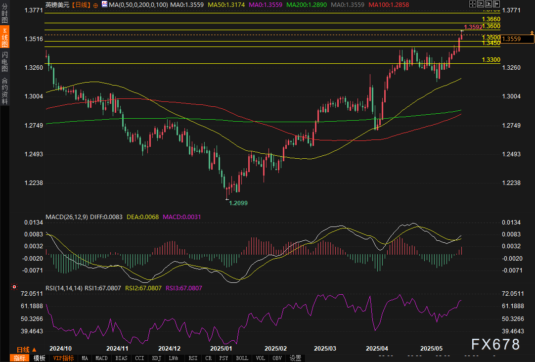Click the crosshair icon beside 日线 label

(95, 4)
